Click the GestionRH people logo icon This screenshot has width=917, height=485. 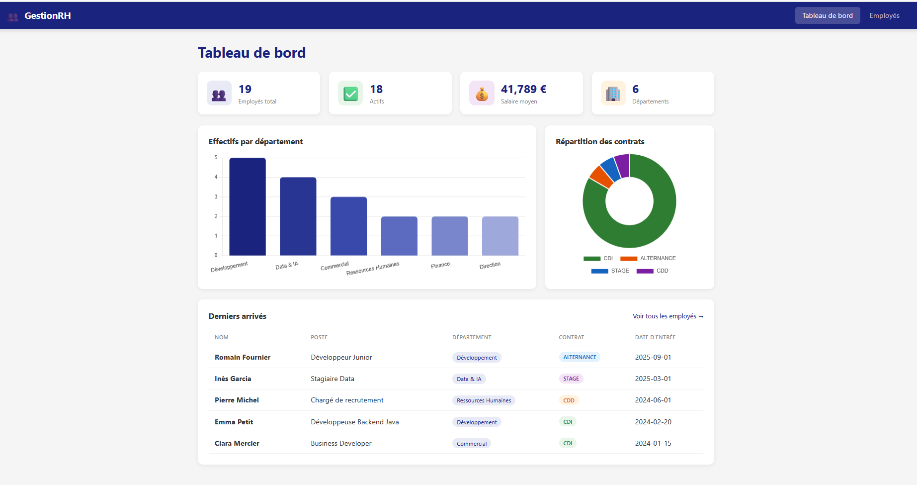point(13,15)
